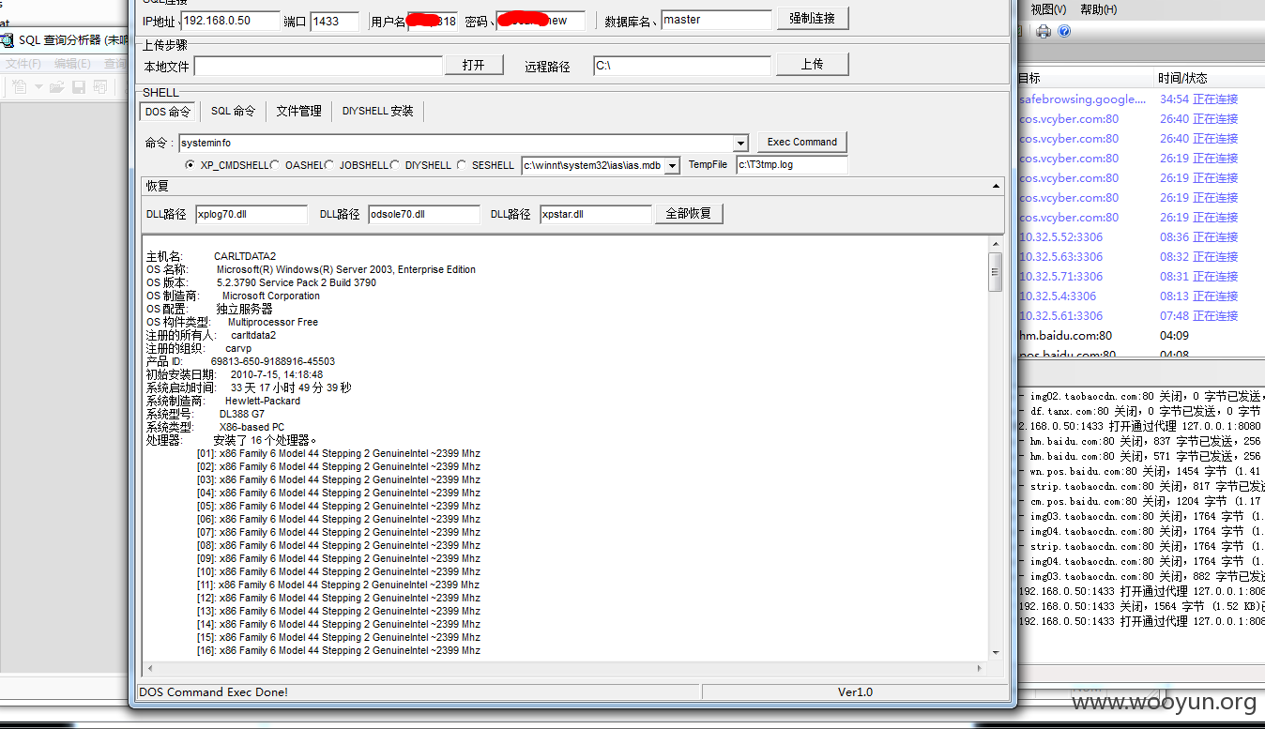The width and height of the screenshot is (1265, 729).
Task: Open the New Query dropdown arrow in SQL Query Analyzer
Action: coord(38,87)
